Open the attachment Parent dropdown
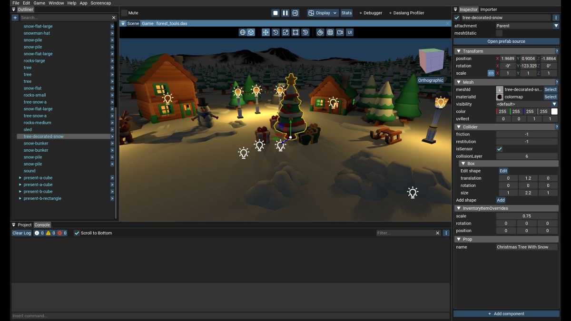Viewport: 571px width, 321px height. 527,26
